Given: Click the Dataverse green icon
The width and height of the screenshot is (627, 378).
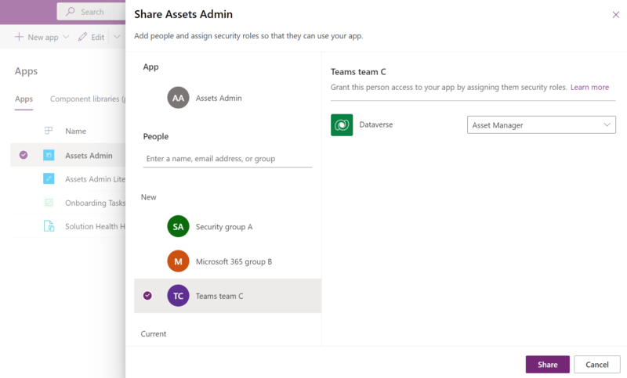Looking at the screenshot, I should pos(342,125).
